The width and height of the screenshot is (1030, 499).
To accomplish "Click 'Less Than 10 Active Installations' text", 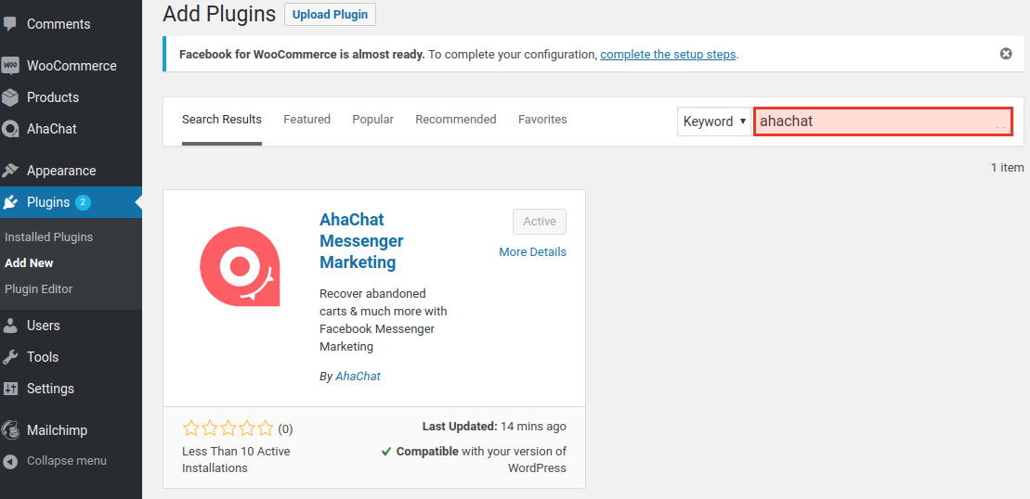I will 236,460.
